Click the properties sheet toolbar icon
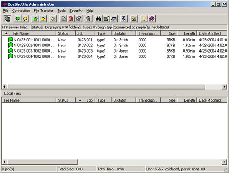This screenshot has height=173, width=229. pos(79,19)
